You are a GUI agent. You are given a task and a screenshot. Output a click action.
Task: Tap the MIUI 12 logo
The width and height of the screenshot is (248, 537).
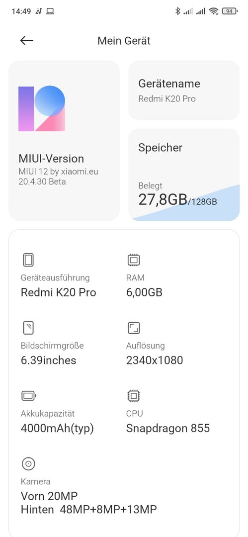click(41, 108)
